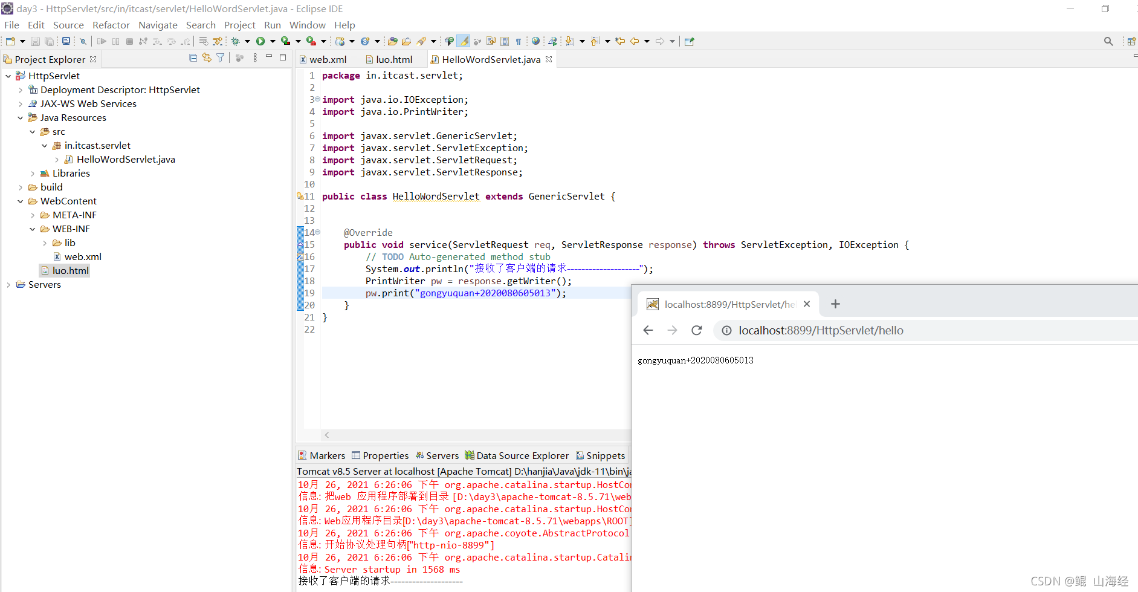
Task: Click the Last Edit Location icon
Action: click(x=620, y=41)
